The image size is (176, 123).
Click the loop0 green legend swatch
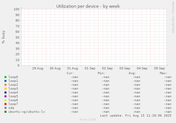coord(5,77)
